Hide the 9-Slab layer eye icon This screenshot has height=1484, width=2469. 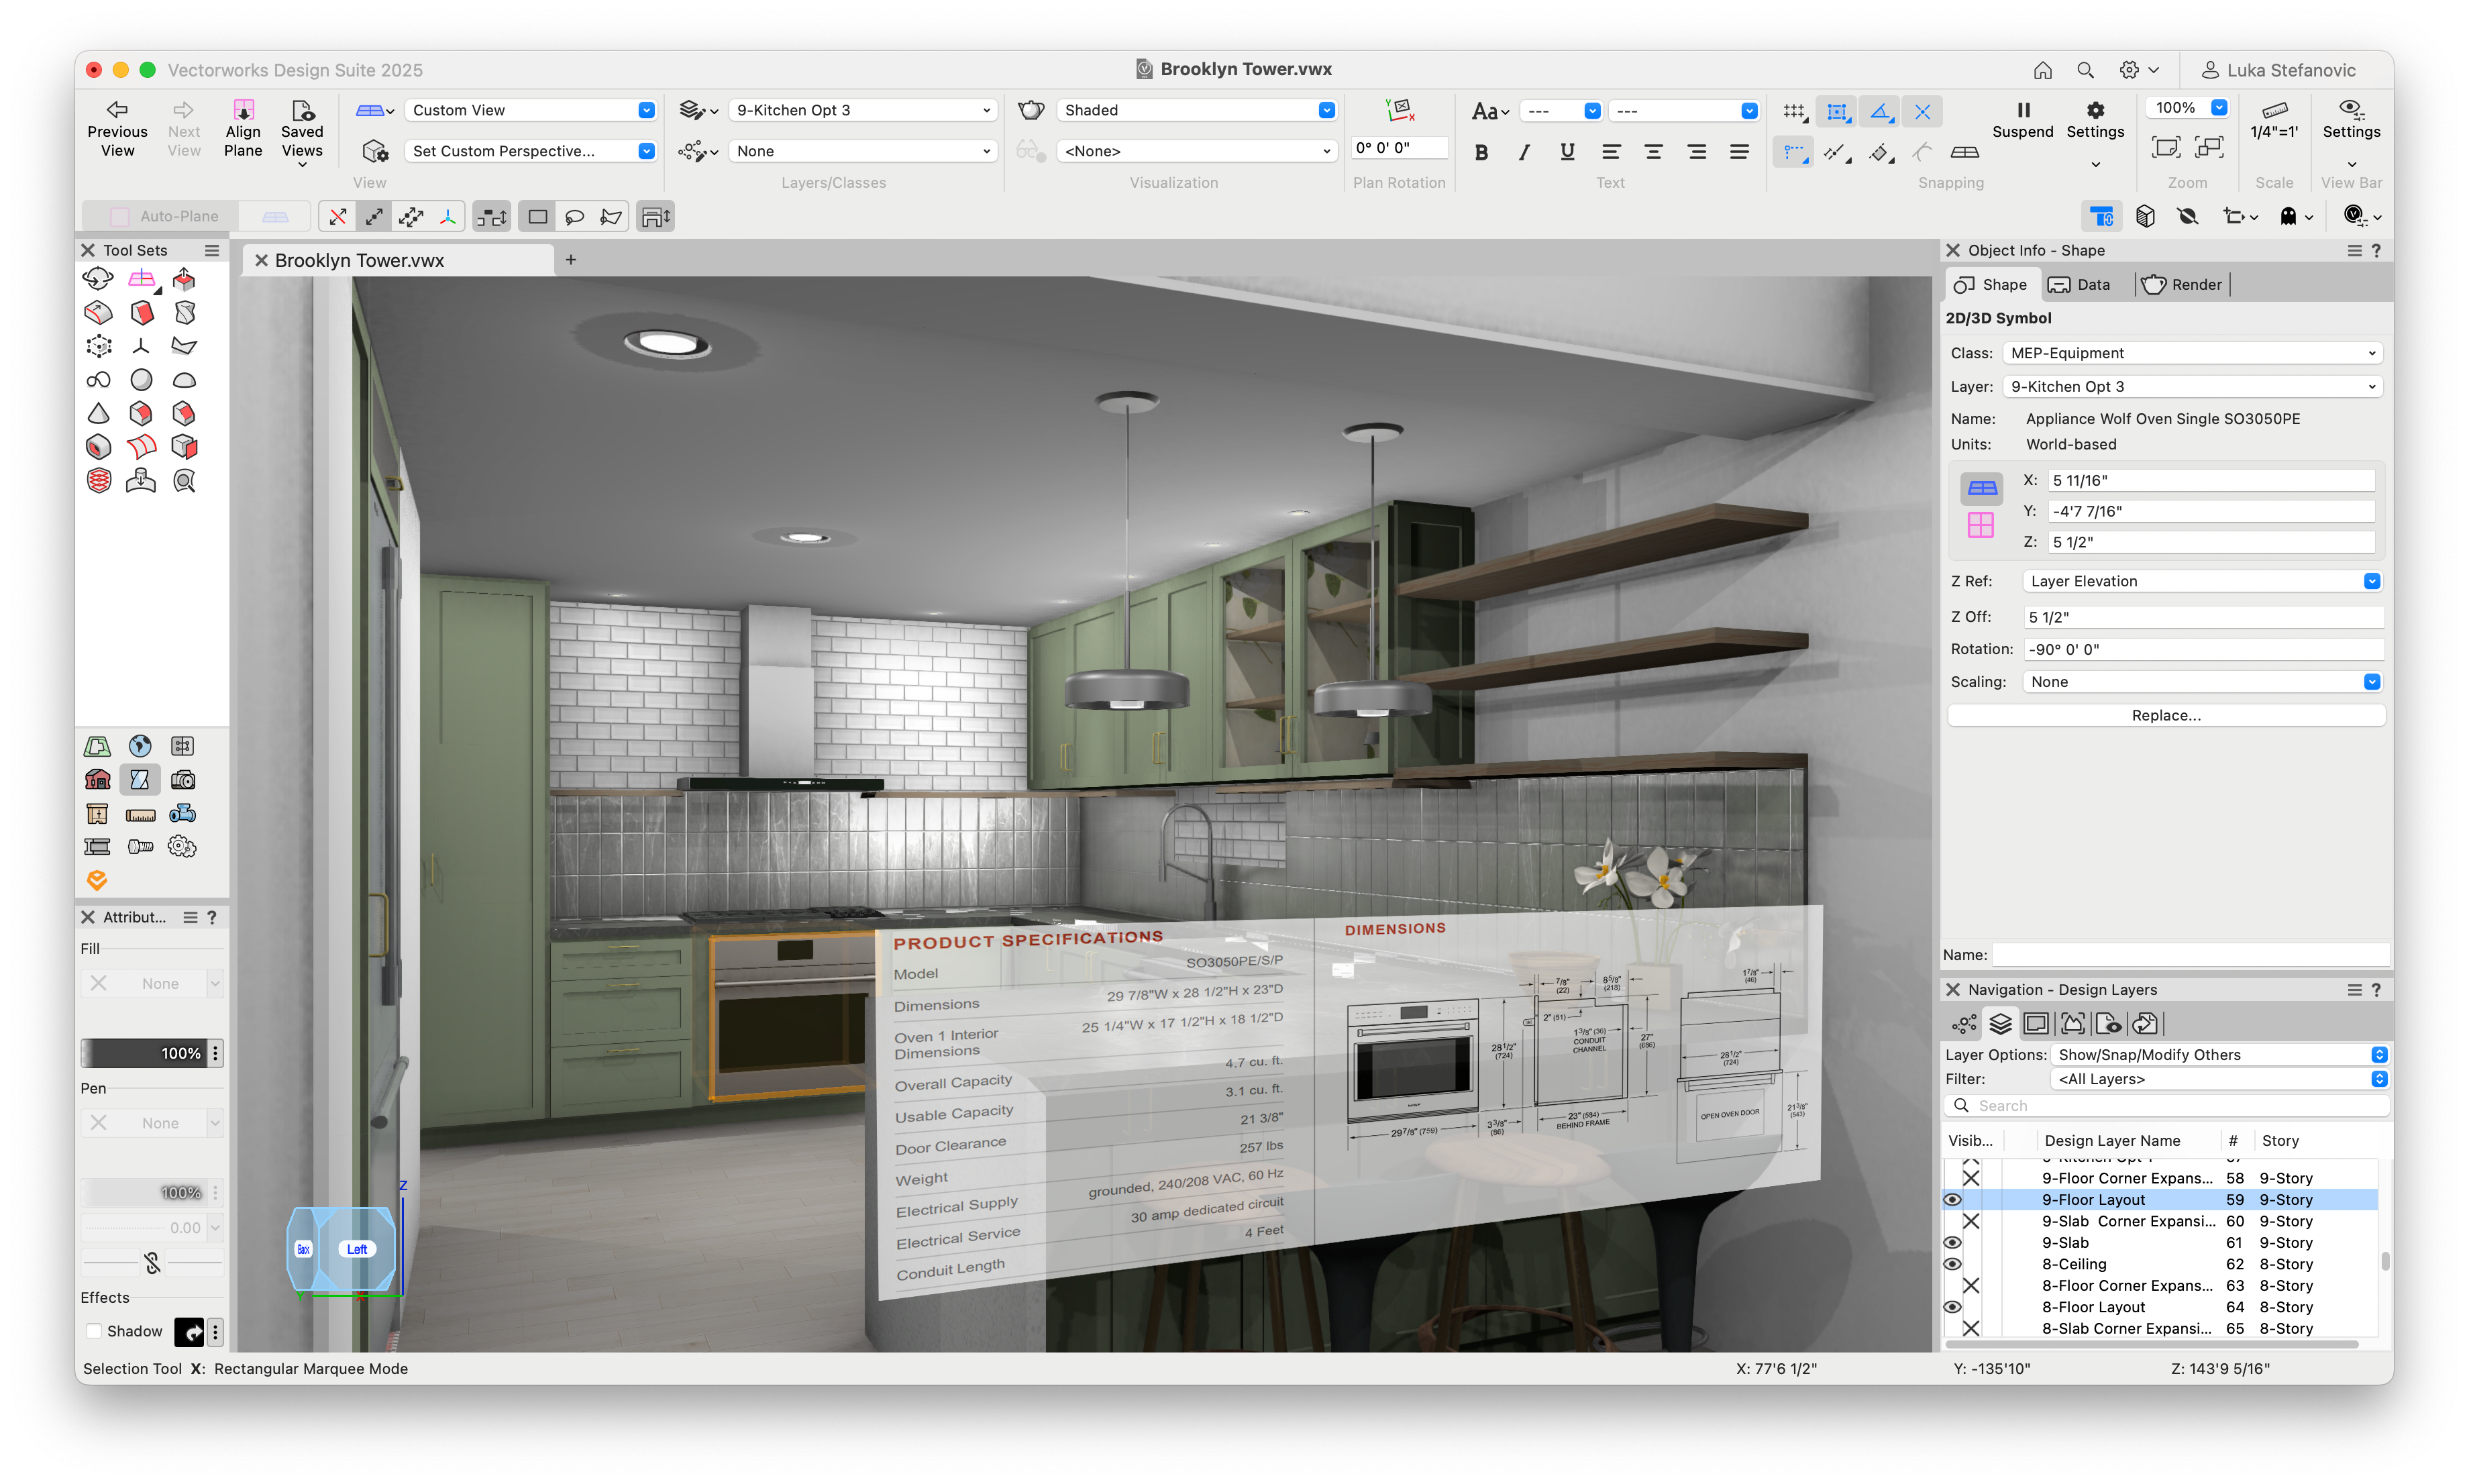[1951, 1243]
